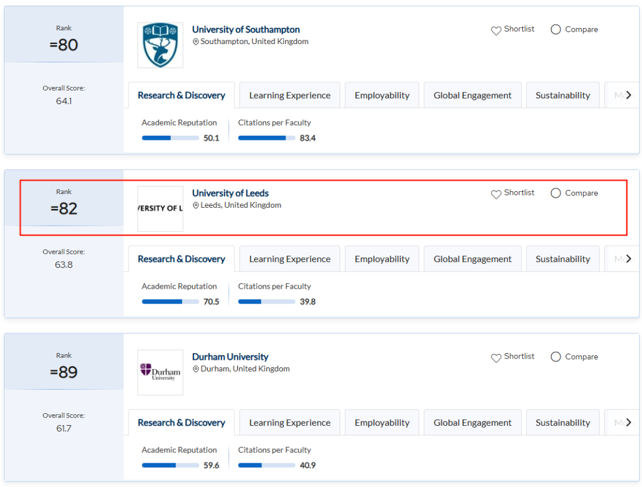This screenshot has height=487, width=642.
Task: Select Compare radio for Durham University
Action: 556,357
